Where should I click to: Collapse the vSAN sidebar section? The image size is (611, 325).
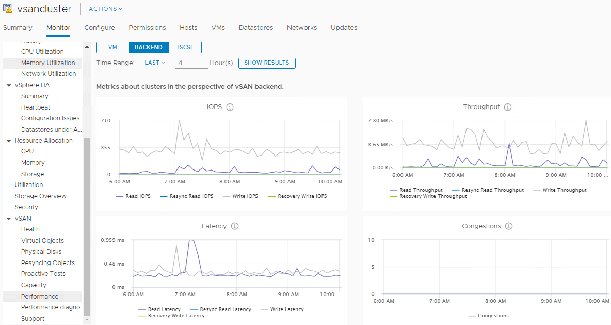pyautogui.click(x=8, y=218)
